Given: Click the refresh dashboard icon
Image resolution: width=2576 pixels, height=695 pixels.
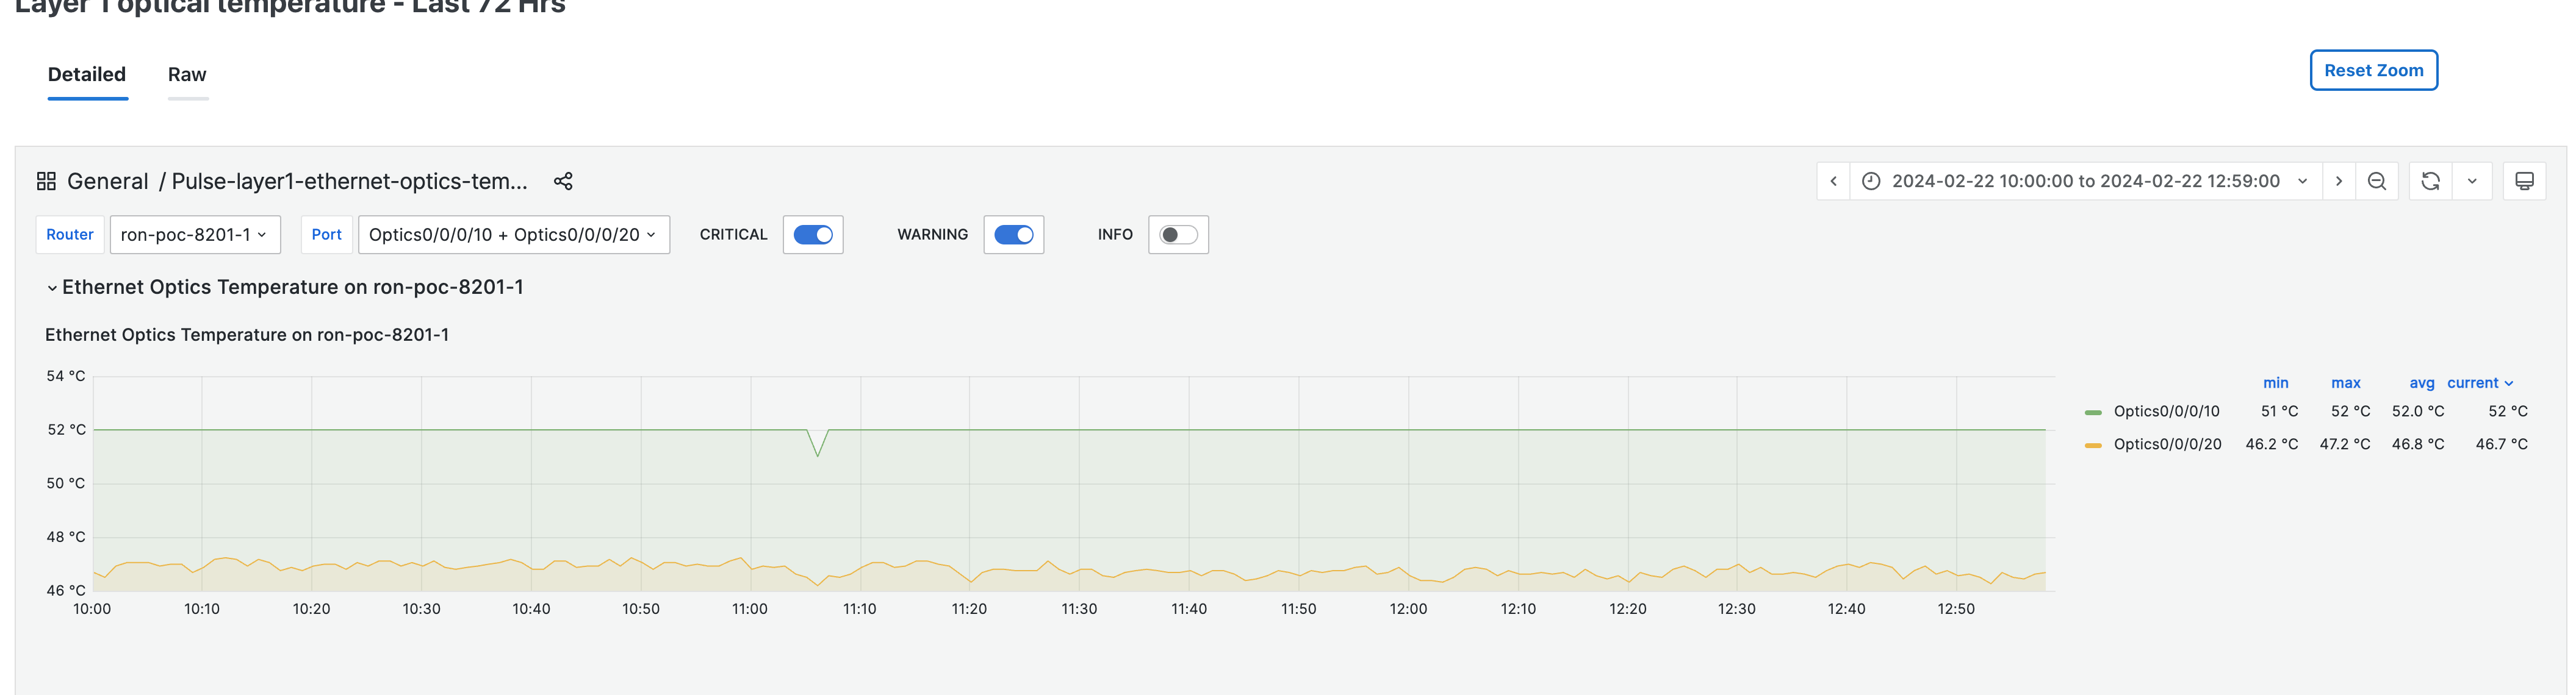Looking at the screenshot, I should click(x=2430, y=180).
